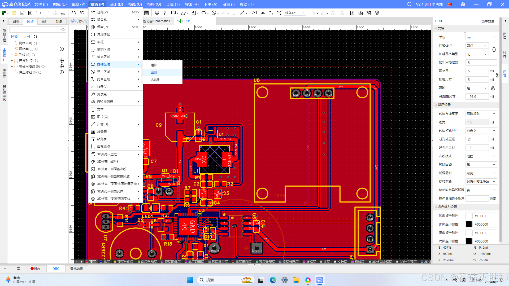
Task: Open Microsoft Edge from the taskbar
Action: [273, 280]
